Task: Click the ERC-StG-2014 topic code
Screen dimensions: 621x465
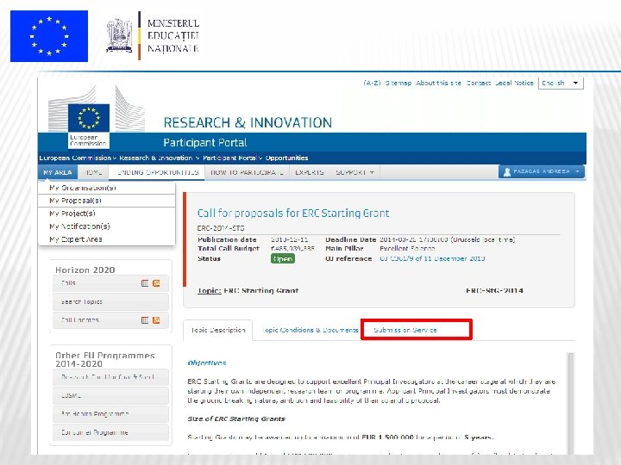Action: (x=494, y=291)
